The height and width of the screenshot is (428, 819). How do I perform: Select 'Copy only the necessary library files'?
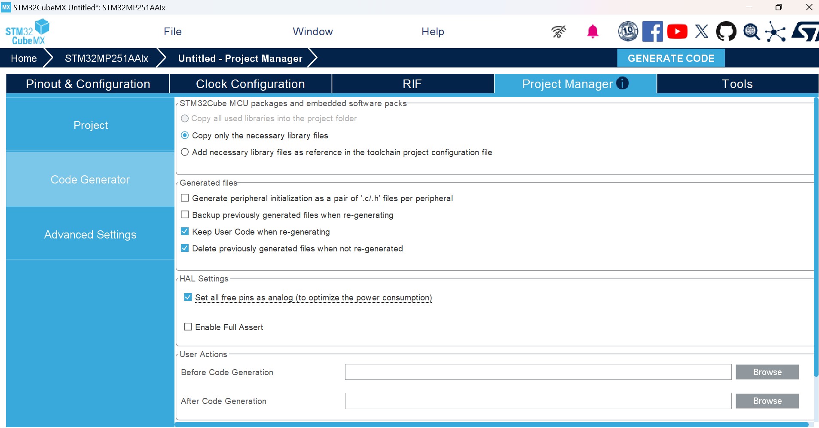(x=185, y=135)
